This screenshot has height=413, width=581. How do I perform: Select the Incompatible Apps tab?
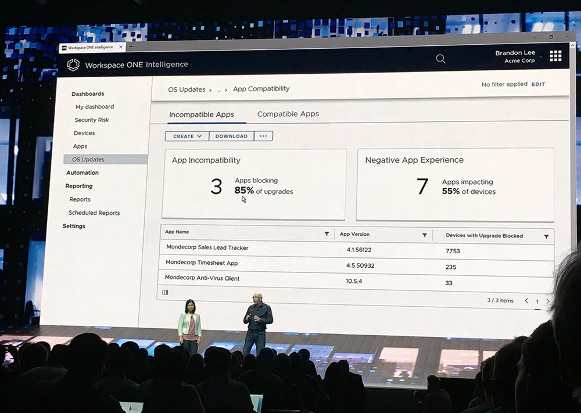pyautogui.click(x=203, y=114)
